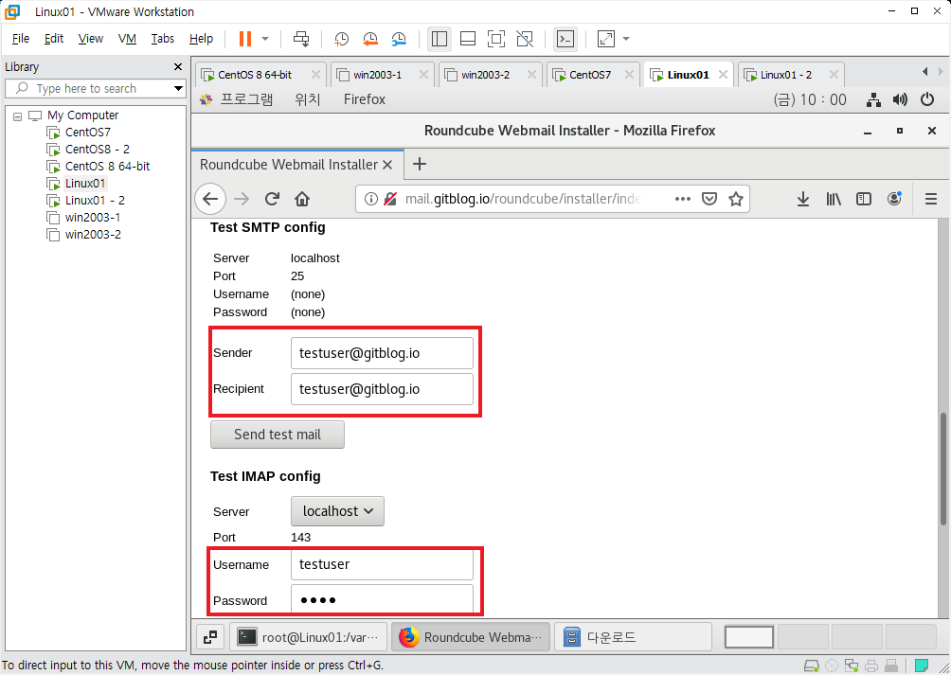
Task: Revert the VM to its previous snapshot
Action: [x=370, y=39]
